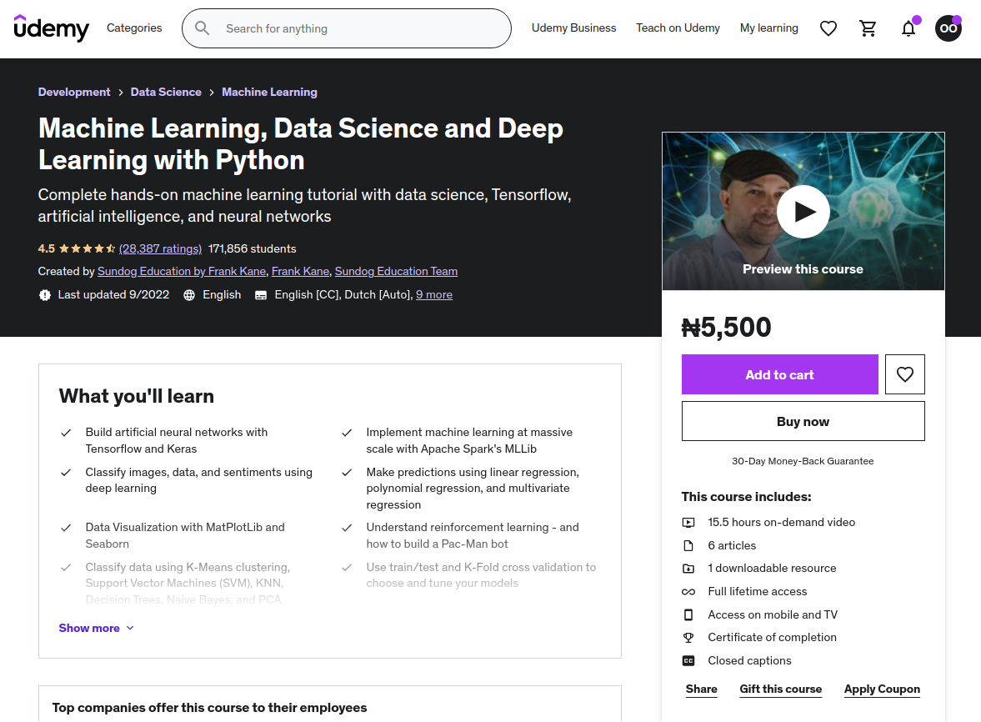Play the course preview video

pos(803,211)
